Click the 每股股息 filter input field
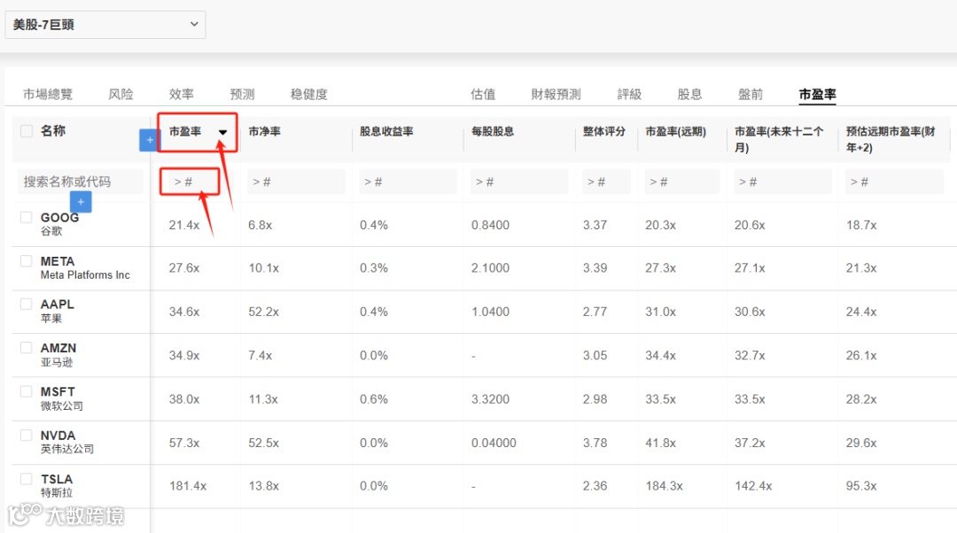 [x=518, y=182]
